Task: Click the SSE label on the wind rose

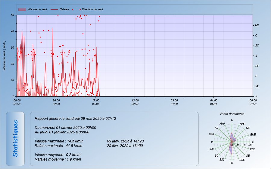Action: [242, 160]
